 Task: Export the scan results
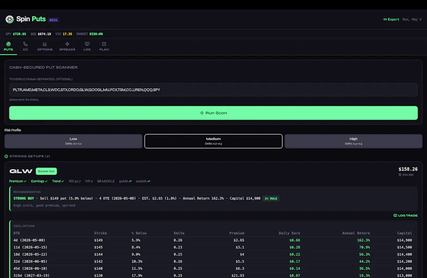pos(391,19)
